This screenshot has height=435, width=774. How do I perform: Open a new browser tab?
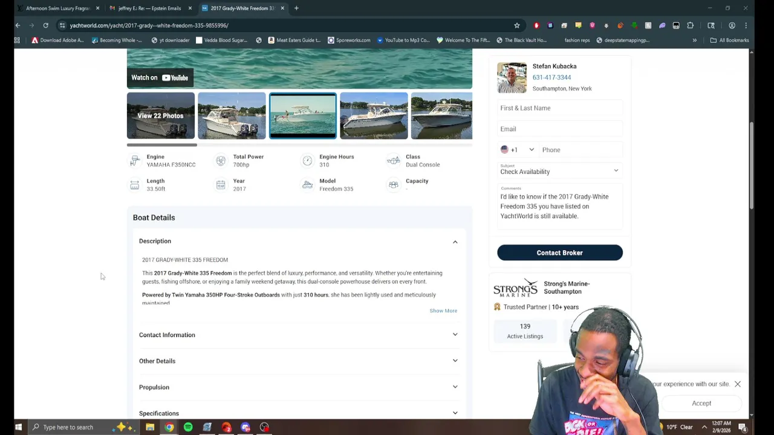pos(296,8)
